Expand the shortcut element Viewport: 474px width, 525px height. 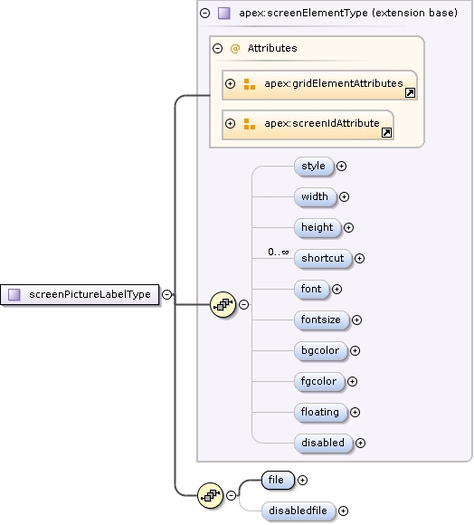pyautogui.click(x=360, y=259)
